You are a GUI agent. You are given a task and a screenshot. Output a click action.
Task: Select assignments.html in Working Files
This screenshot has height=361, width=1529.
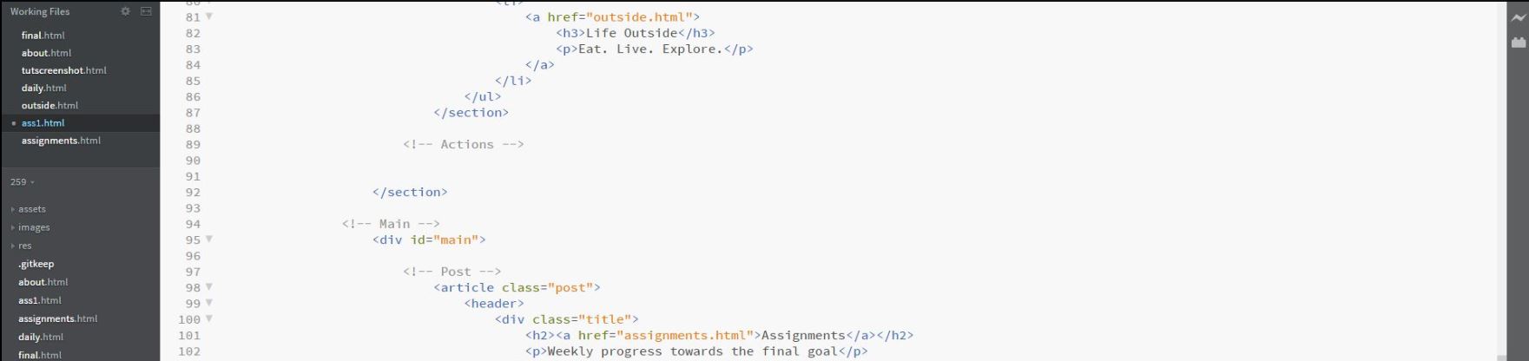[x=61, y=141]
